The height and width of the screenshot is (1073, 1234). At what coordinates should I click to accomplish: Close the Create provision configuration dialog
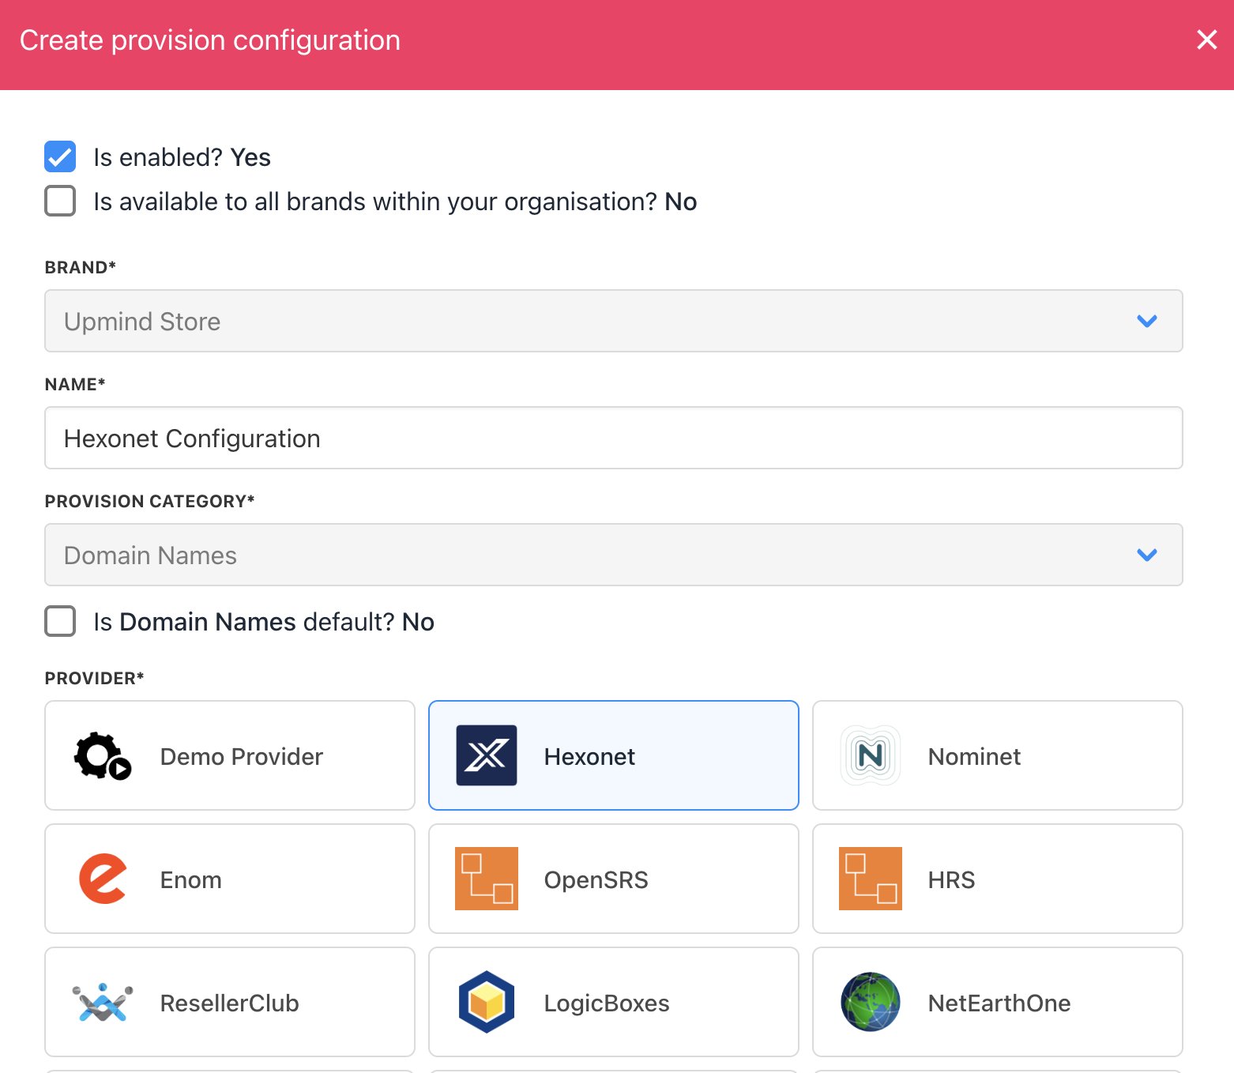[x=1206, y=40]
